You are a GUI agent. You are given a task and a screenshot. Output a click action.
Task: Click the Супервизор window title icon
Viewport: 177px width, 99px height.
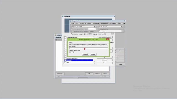click(x=63, y=16)
